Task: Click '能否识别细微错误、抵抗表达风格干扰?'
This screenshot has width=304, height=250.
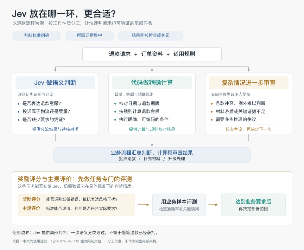Action: tap(82, 199)
